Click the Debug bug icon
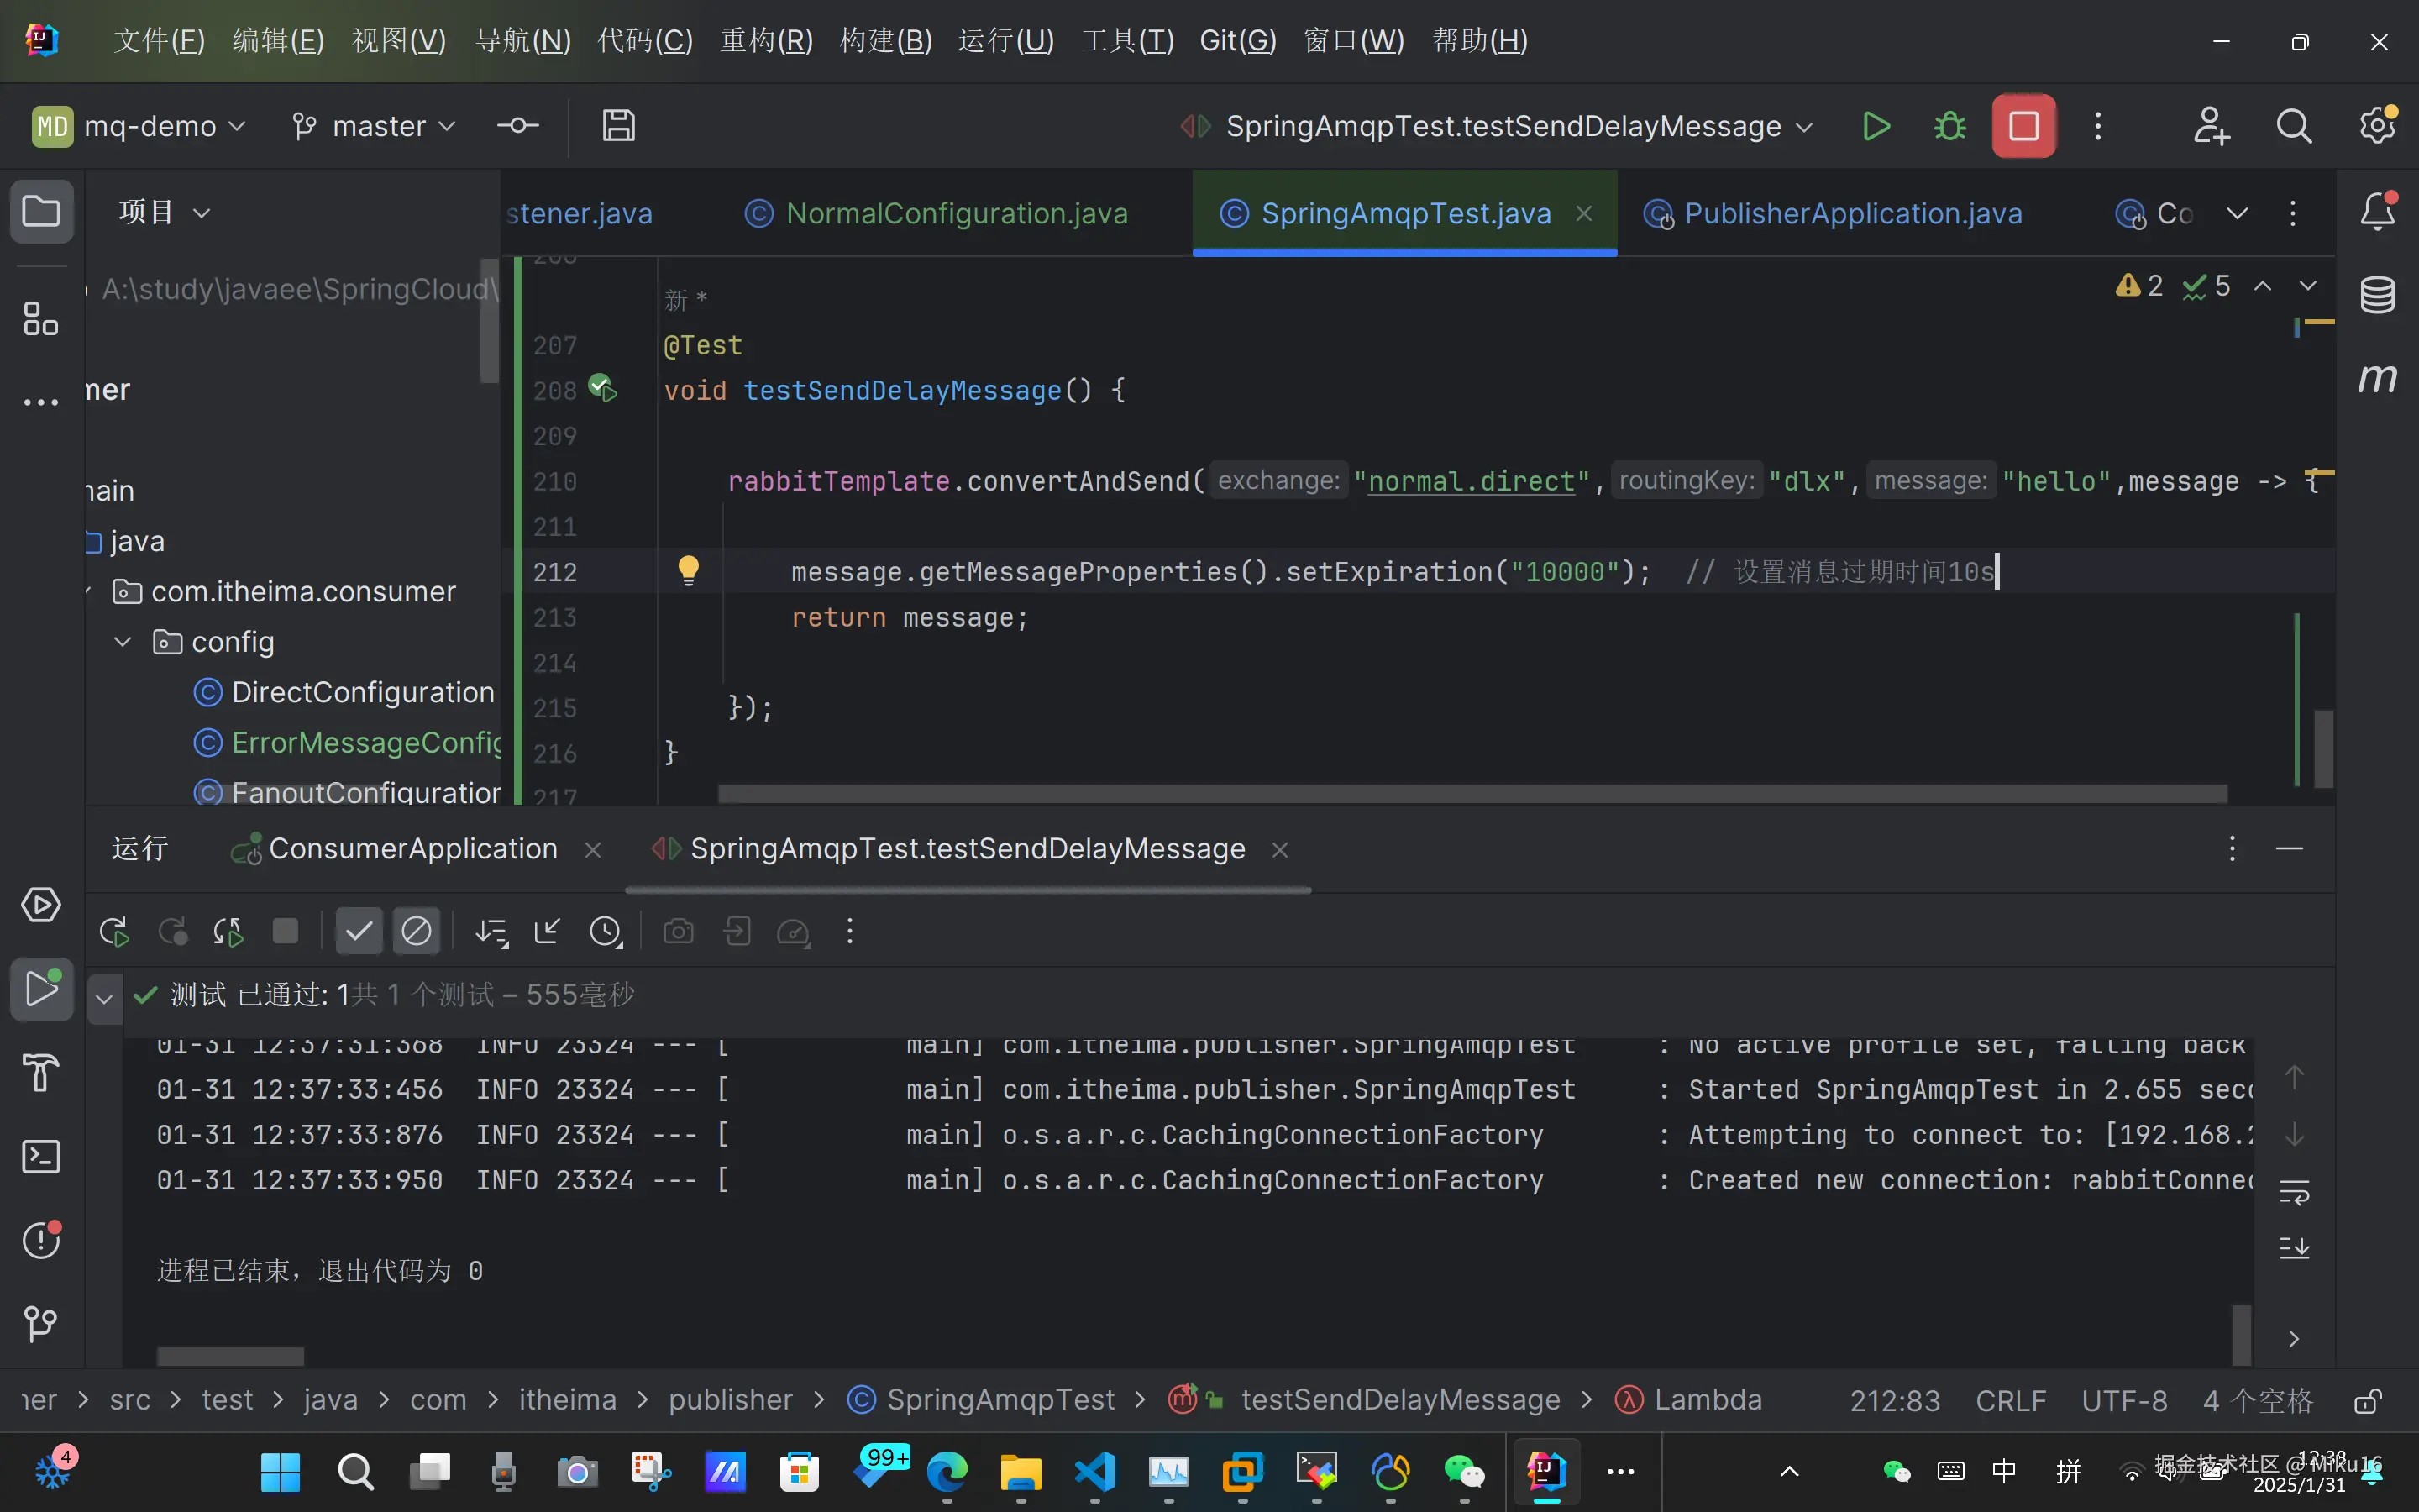2419x1512 pixels. click(1949, 126)
